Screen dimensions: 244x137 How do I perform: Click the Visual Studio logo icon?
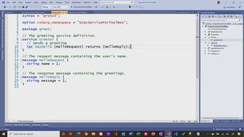pyautogui.click(x=3, y=2)
